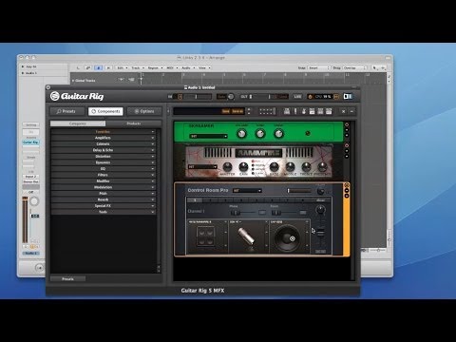Show the tapedeck pre icon
456x342 pixels.
point(287,111)
